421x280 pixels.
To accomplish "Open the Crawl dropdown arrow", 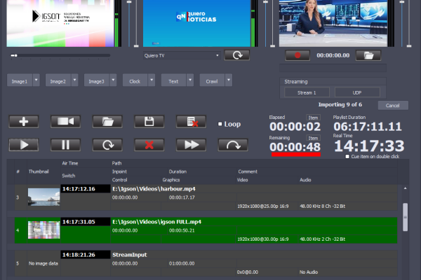I will [x=229, y=81].
